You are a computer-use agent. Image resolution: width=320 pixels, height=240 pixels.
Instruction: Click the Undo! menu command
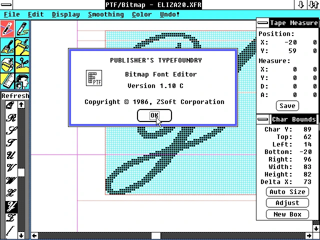170,14
